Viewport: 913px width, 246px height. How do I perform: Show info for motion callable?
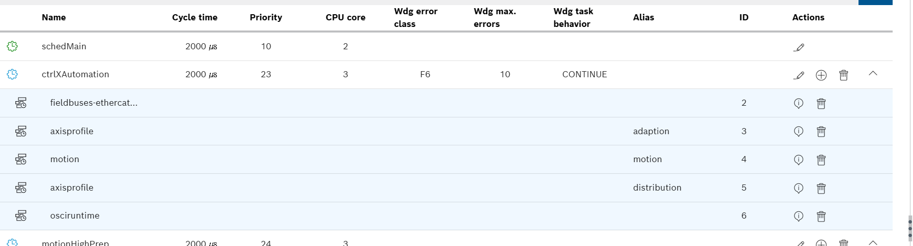click(x=798, y=160)
